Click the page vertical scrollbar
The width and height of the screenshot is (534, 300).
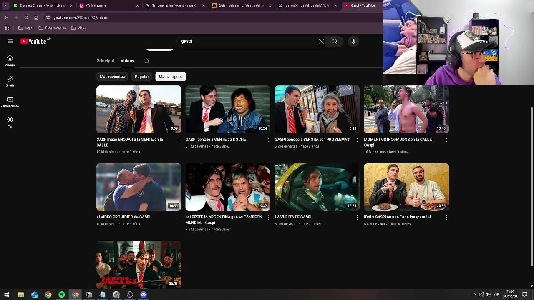pyautogui.click(x=531, y=187)
